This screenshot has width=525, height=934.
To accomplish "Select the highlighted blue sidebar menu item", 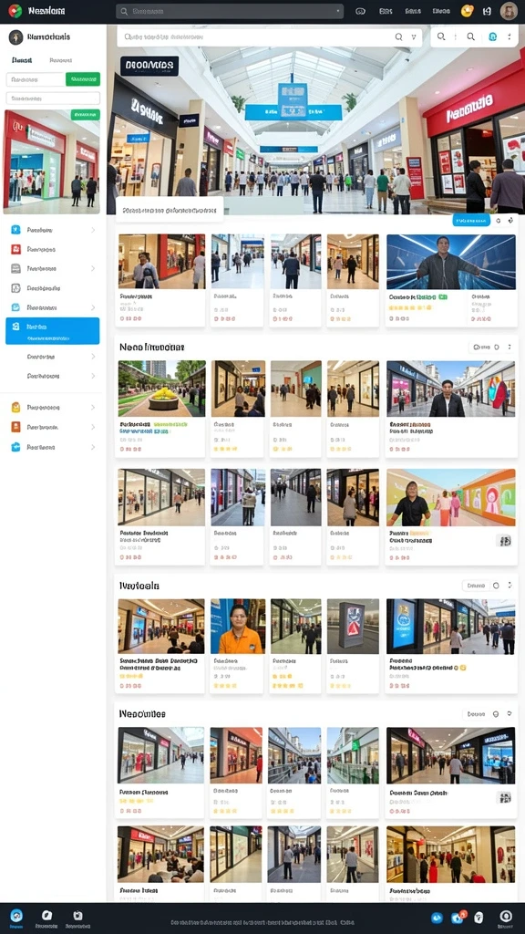I will 52,330.
